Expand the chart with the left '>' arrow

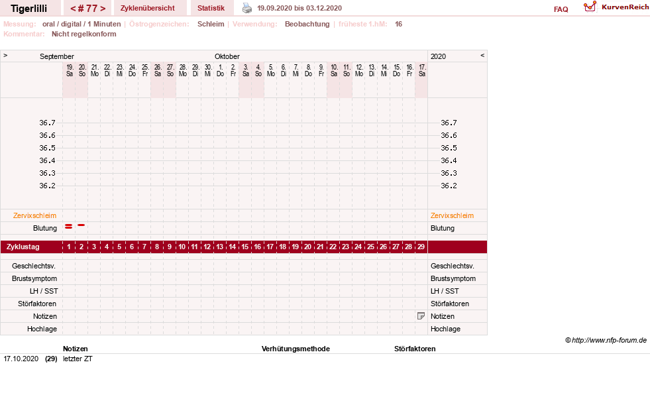pos(5,55)
